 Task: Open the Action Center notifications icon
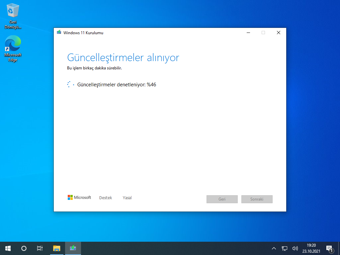coord(330,249)
